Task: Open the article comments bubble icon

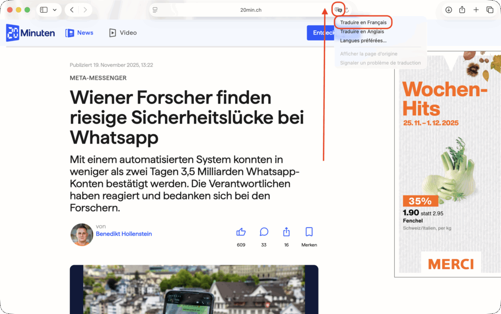Action: coord(264,232)
